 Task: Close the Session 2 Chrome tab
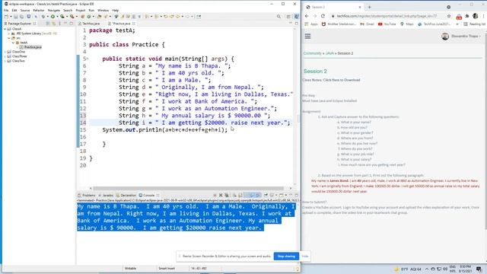point(360,7)
